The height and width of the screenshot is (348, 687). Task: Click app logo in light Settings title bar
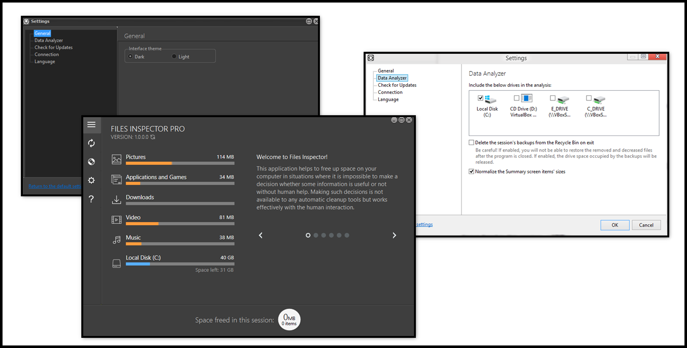point(371,58)
